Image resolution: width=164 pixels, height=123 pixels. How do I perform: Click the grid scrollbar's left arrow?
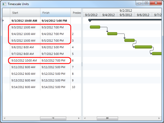click(x=4, y=118)
